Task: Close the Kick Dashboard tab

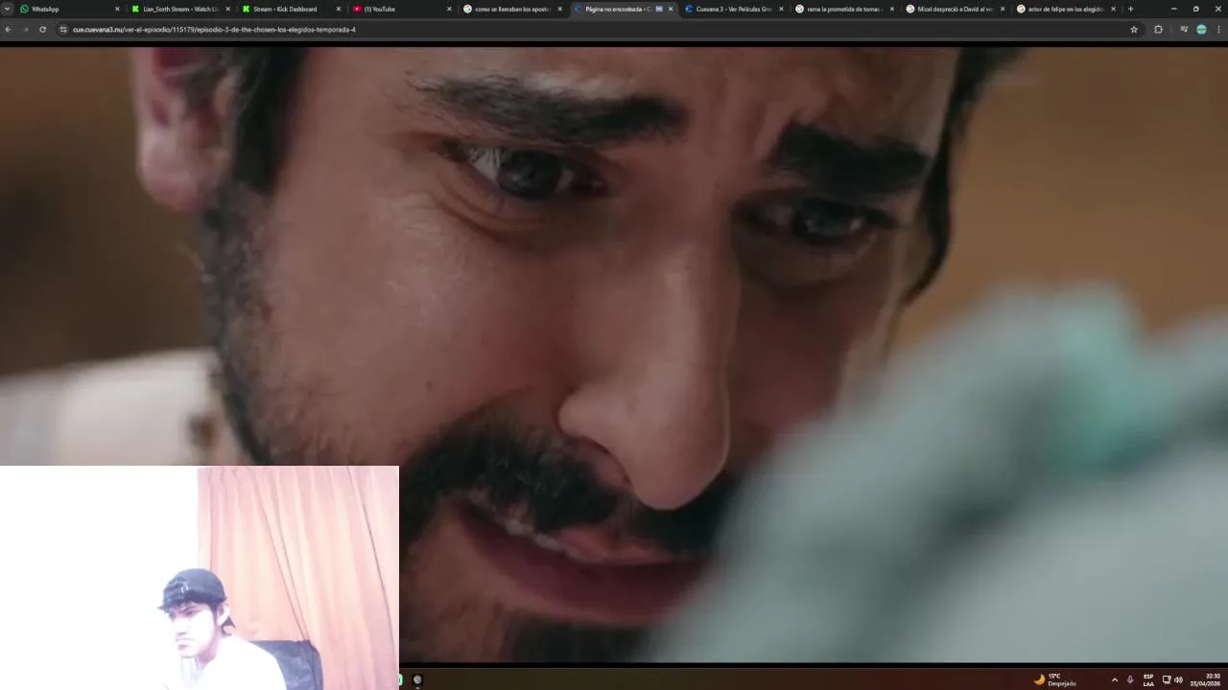Action: pyautogui.click(x=338, y=9)
